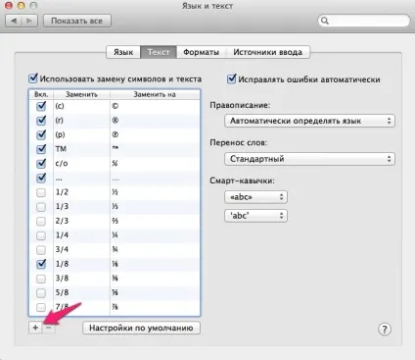Image resolution: width=415 pixels, height=360 pixels.
Task: Switch to the Язык tab
Action: [123, 52]
